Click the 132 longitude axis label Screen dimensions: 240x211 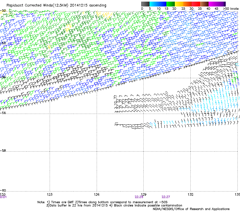[191, 194]
